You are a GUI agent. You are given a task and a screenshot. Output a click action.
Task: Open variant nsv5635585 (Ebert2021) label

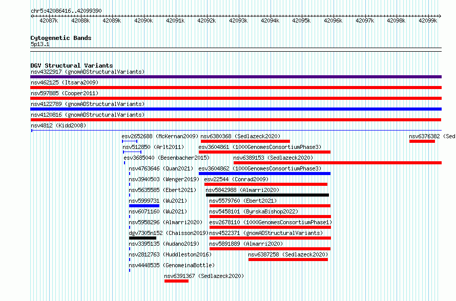(x=162, y=190)
